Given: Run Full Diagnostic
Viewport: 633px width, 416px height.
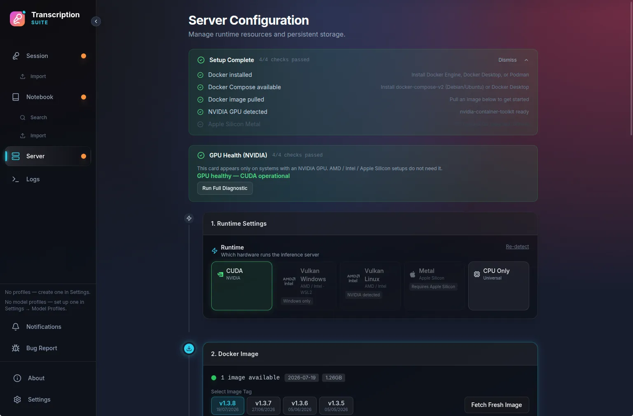Looking at the screenshot, I should click(225, 188).
